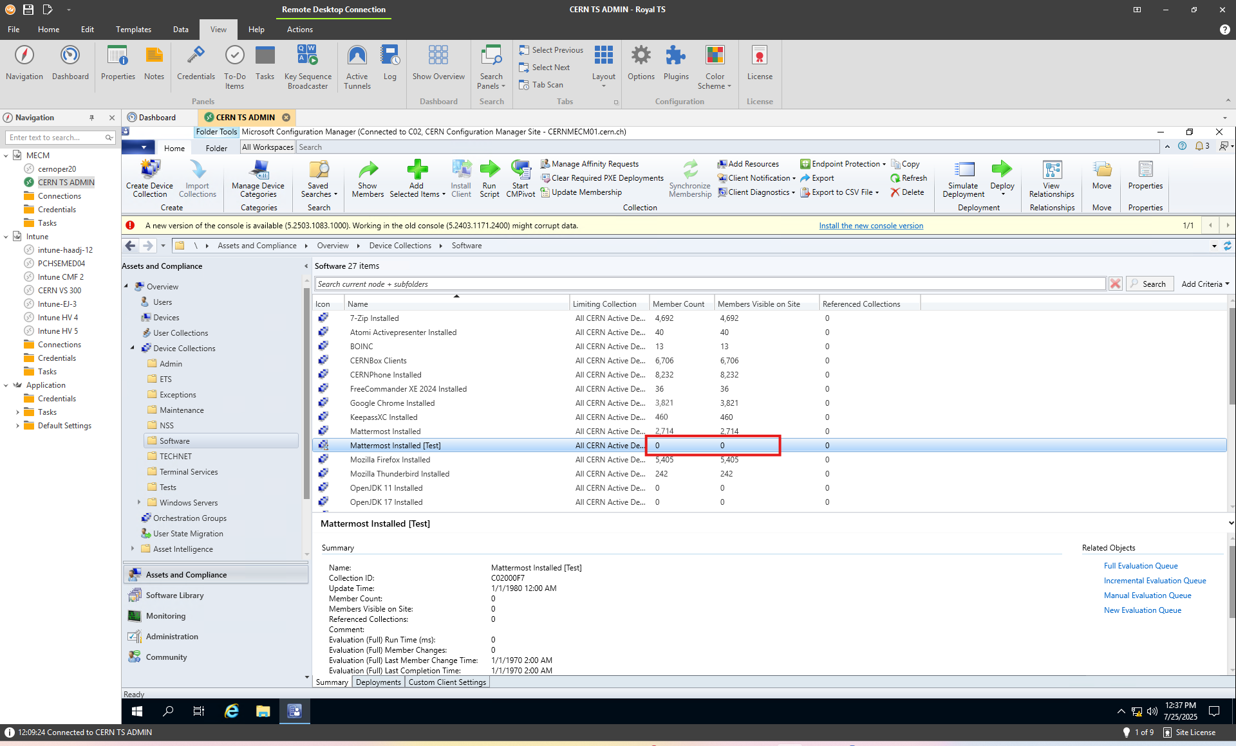The width and height of the screenshot is (1236, 746).
Task: Open the Templates menu
Action: pyautogui.click(x=133, y=30)
